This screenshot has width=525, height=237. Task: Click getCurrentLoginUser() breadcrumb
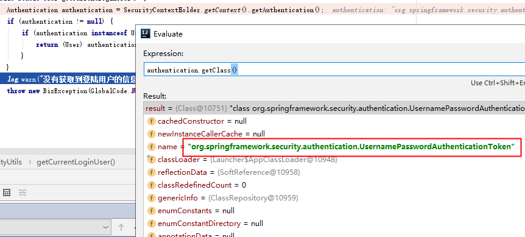point(76,162)
